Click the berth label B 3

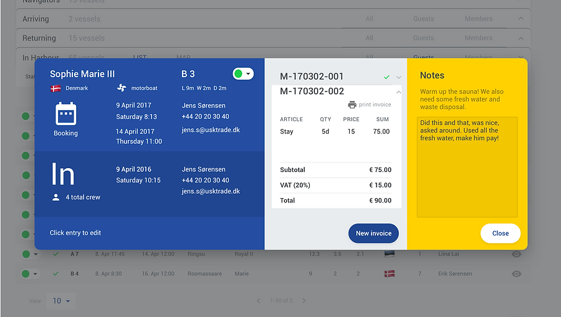[x=188, y=74]
